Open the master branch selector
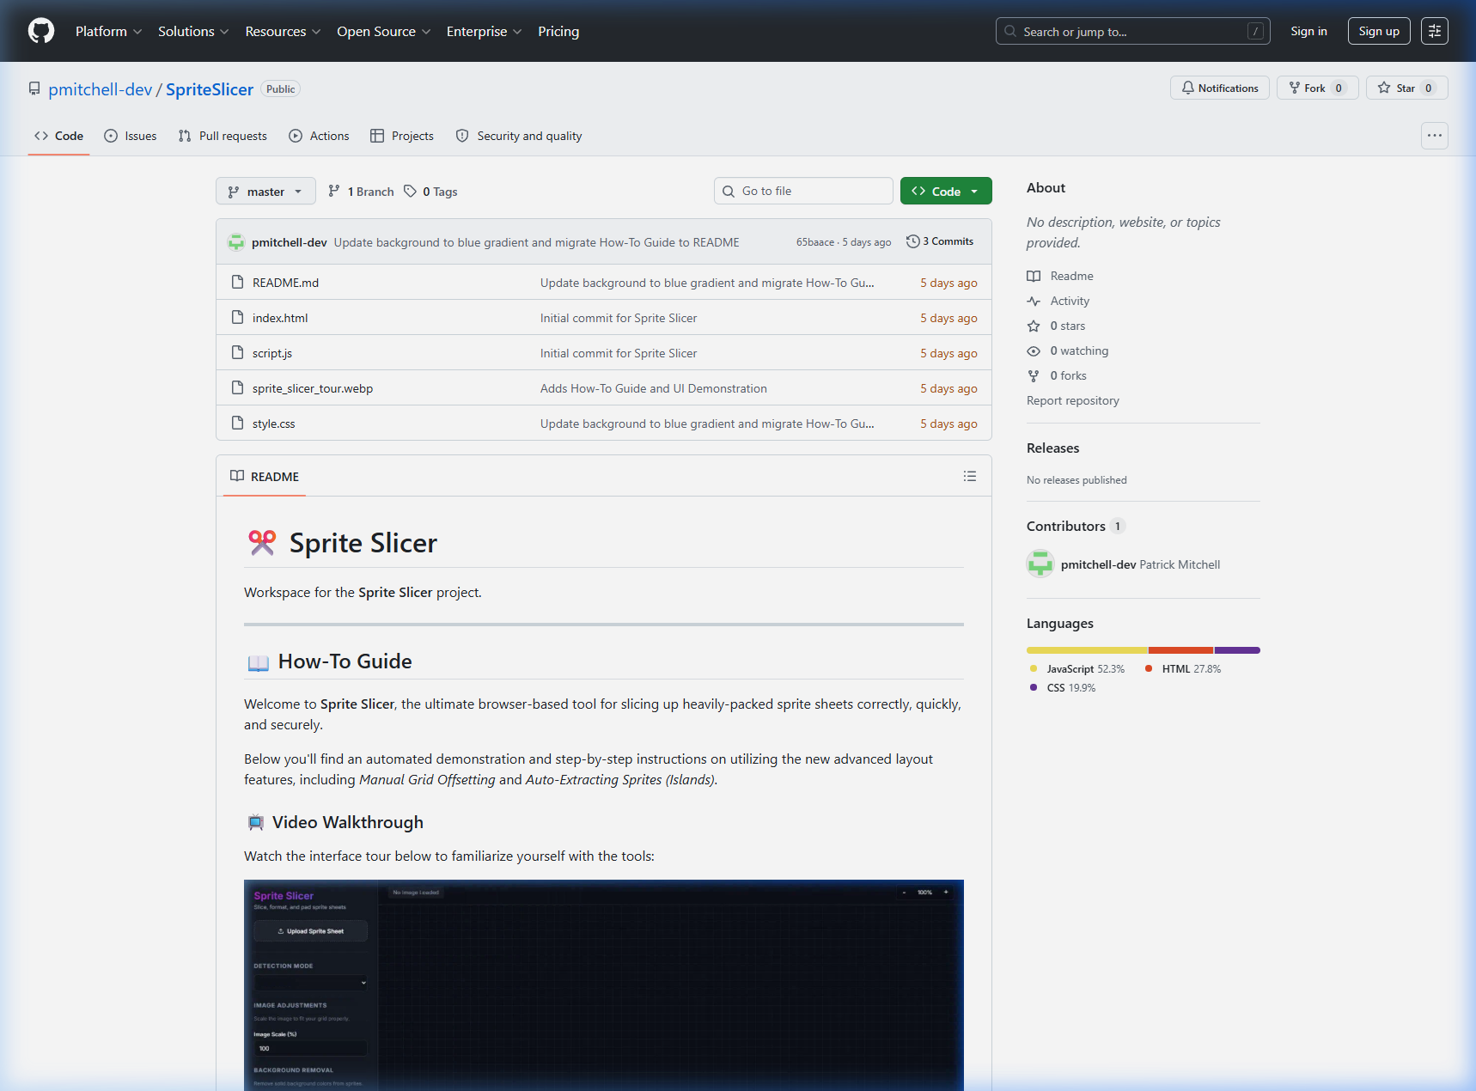The height and width of the screenshot is (1091, 1476). coord(265,191)
